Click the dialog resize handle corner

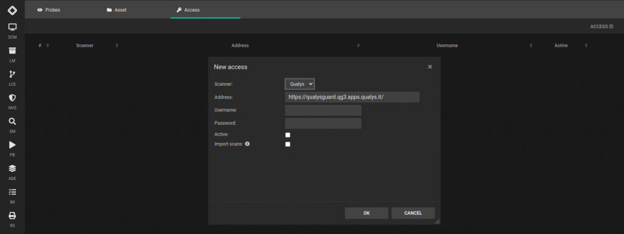[437, 221]
